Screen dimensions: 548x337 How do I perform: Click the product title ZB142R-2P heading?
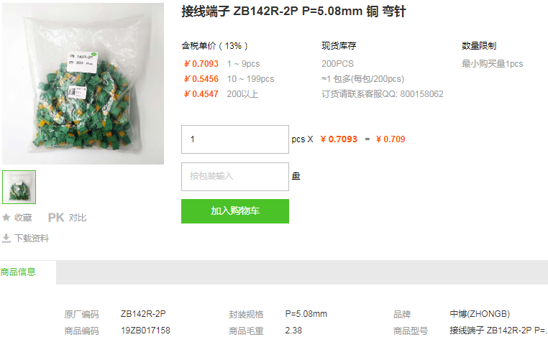coord(293,11)
